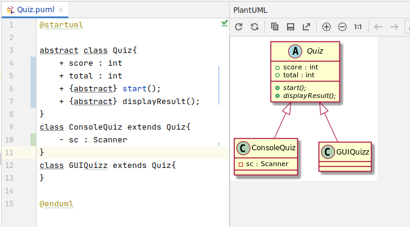Image resolution: width=410 pixels, height=227 pixels.
Task: Place cursor on 'abstract class Quiz{' line
Action: 88,50
